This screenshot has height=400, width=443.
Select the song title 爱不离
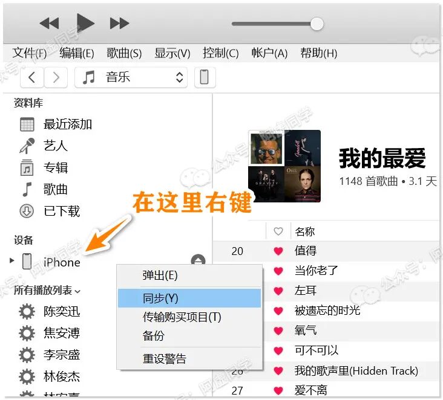(x=310, y=391)
